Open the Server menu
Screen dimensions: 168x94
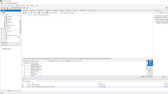tap(23, 5)
